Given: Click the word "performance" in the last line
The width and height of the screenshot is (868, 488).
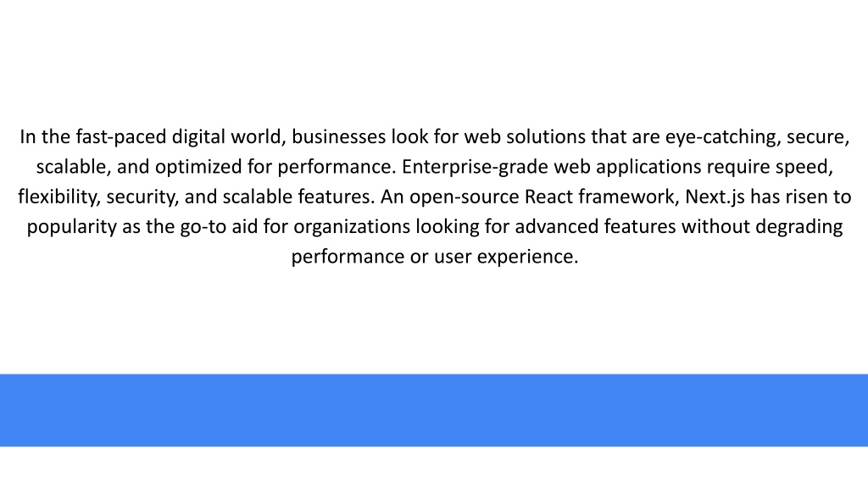Looking at the screenshot, I should 348,258.
